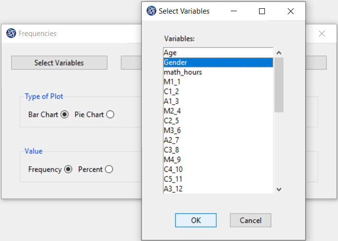Pick math_hours from the variables list
338x241 pixels.
[x=218, y=72]
